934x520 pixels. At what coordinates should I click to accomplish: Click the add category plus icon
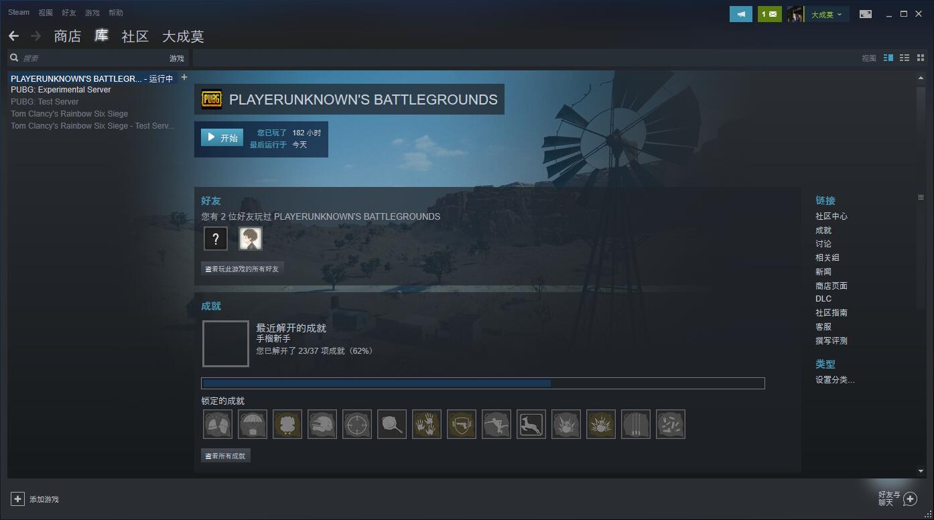click(x=184, y=78)
